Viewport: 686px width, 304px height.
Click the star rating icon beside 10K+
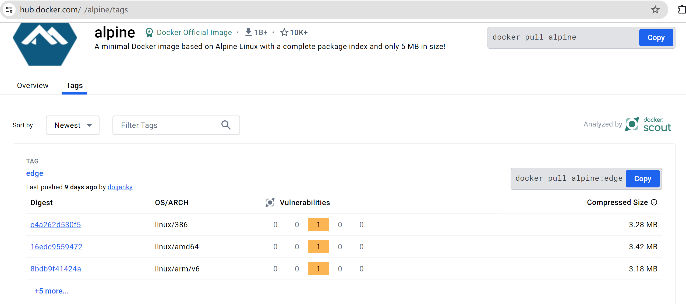click(284, 33)
